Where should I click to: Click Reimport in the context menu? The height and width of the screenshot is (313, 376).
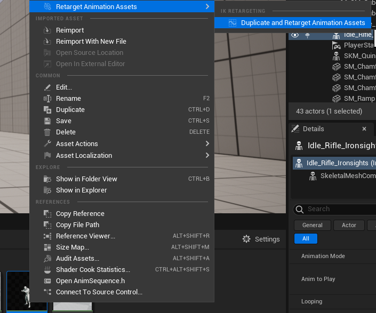point(122,30)
